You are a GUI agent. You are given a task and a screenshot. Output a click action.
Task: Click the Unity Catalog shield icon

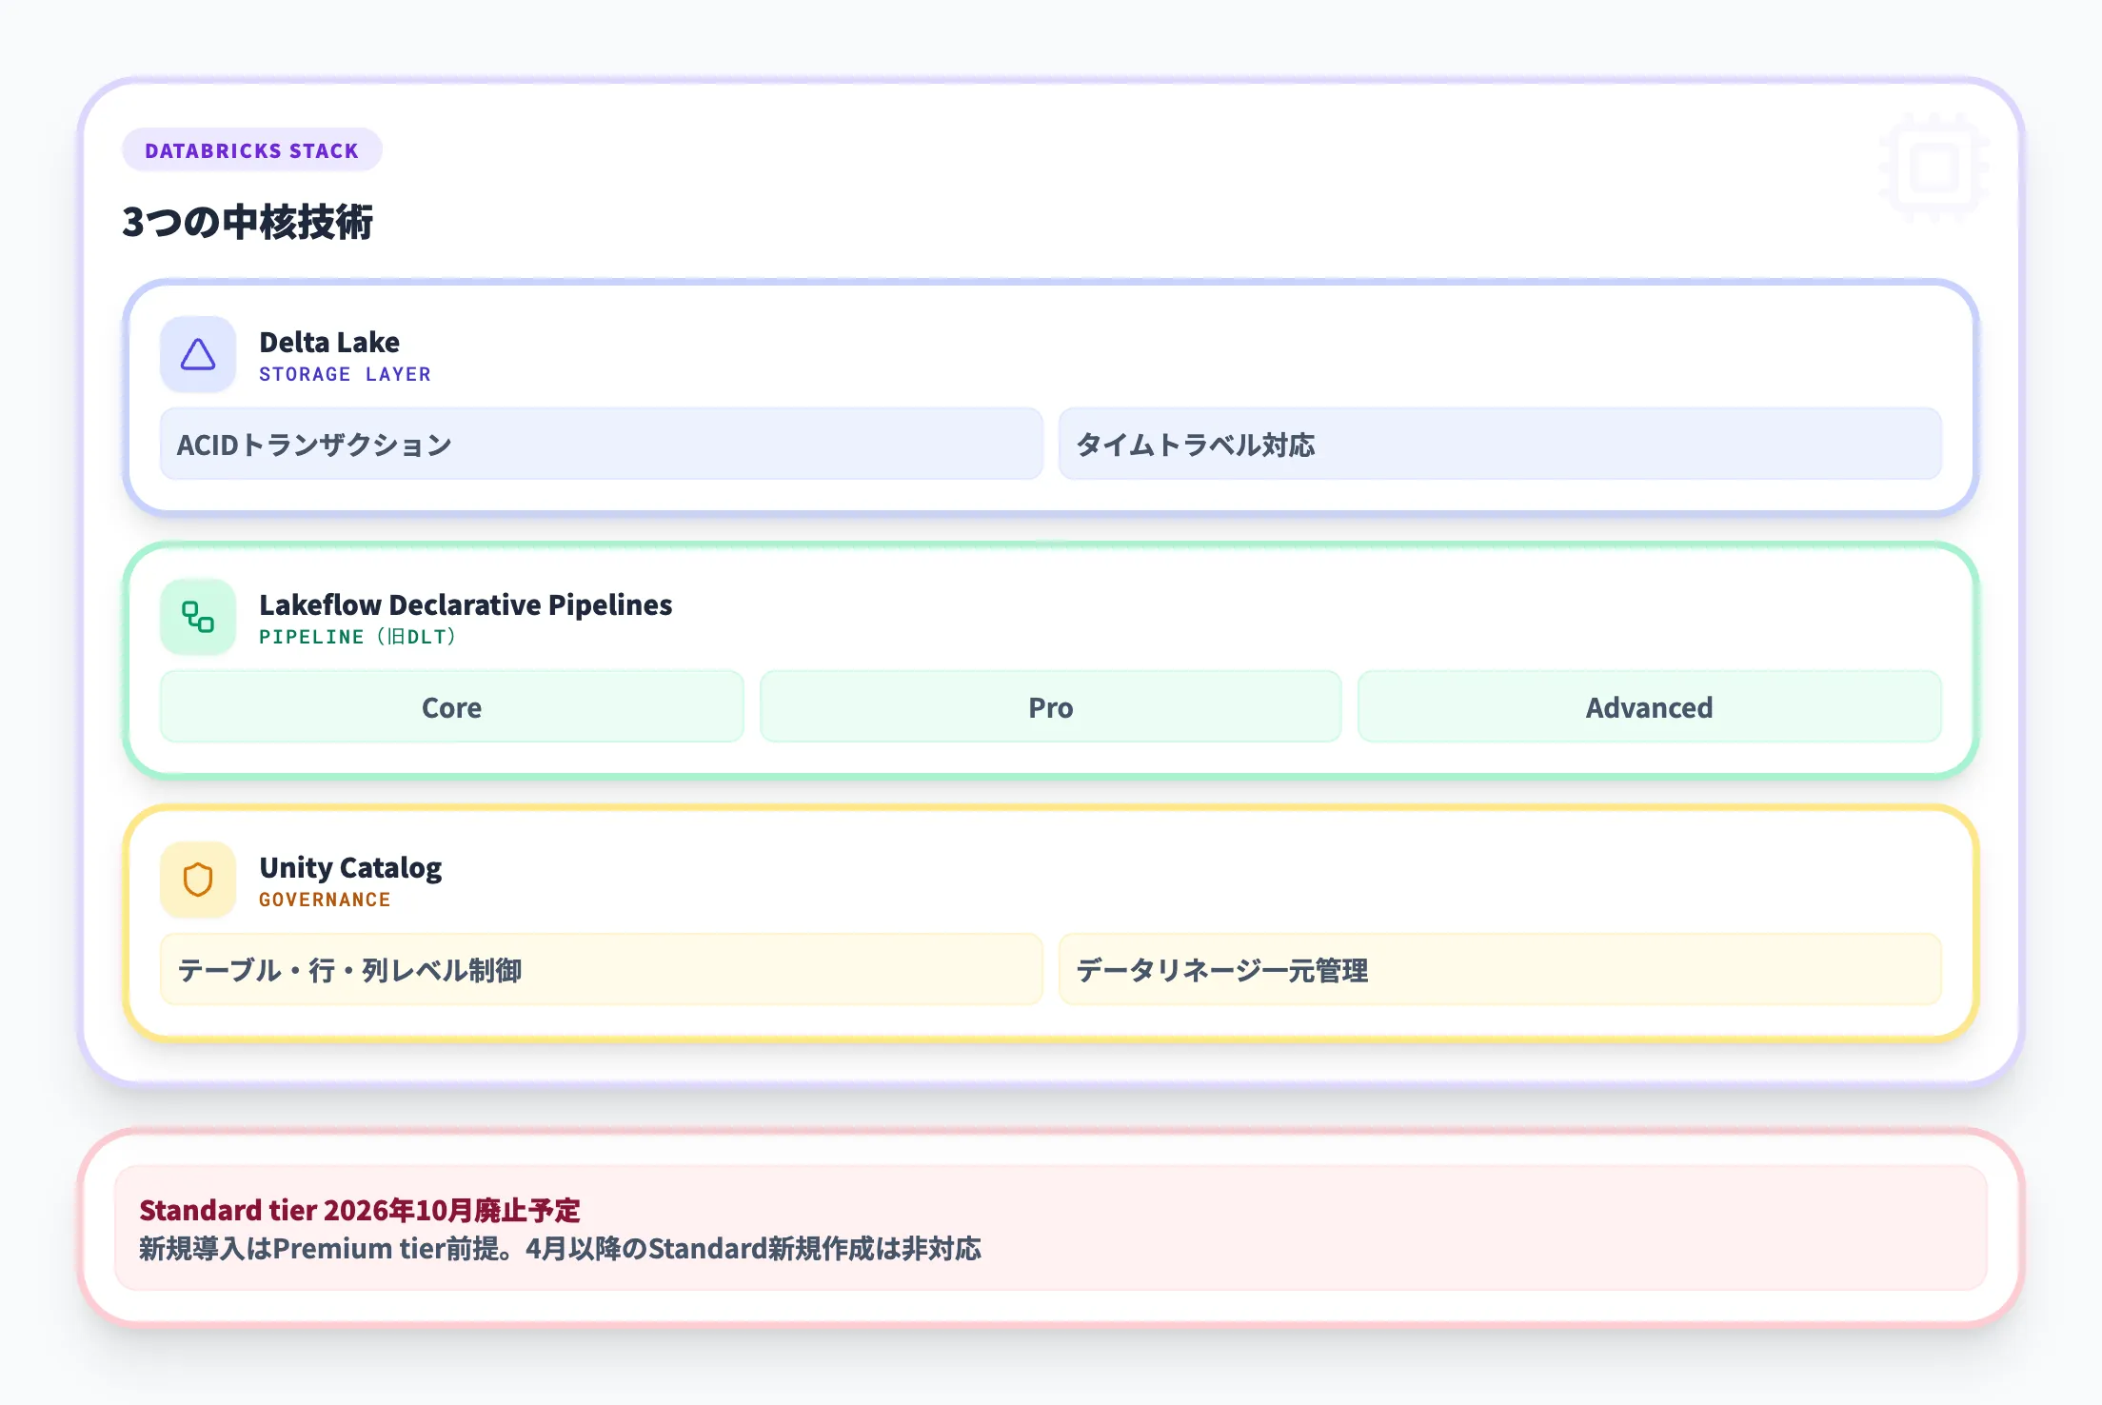pos(197,879)
